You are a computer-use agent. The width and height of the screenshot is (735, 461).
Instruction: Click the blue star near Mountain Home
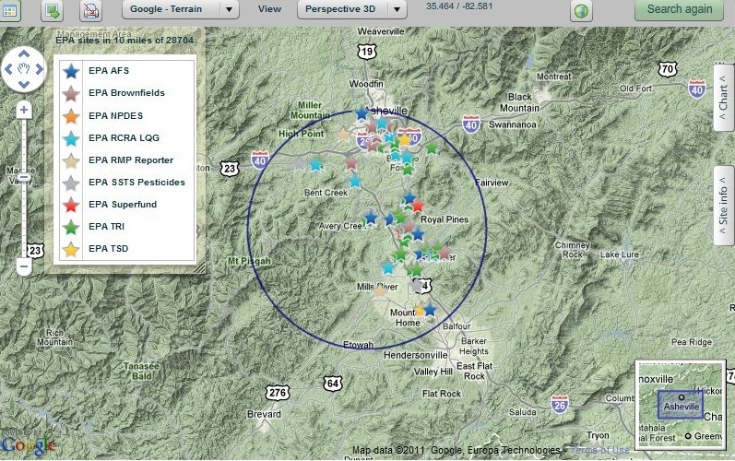pyautogui.click(x=430, y=310)
